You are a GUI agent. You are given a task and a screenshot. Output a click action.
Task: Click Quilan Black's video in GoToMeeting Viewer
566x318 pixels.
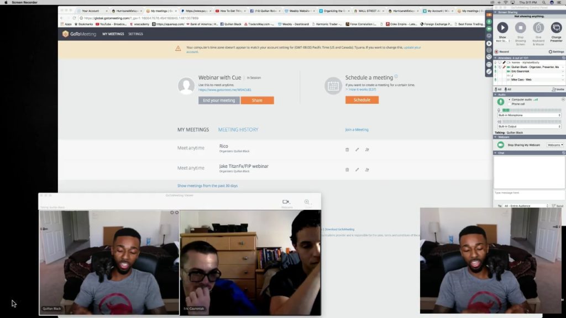[x=109, y=262]
